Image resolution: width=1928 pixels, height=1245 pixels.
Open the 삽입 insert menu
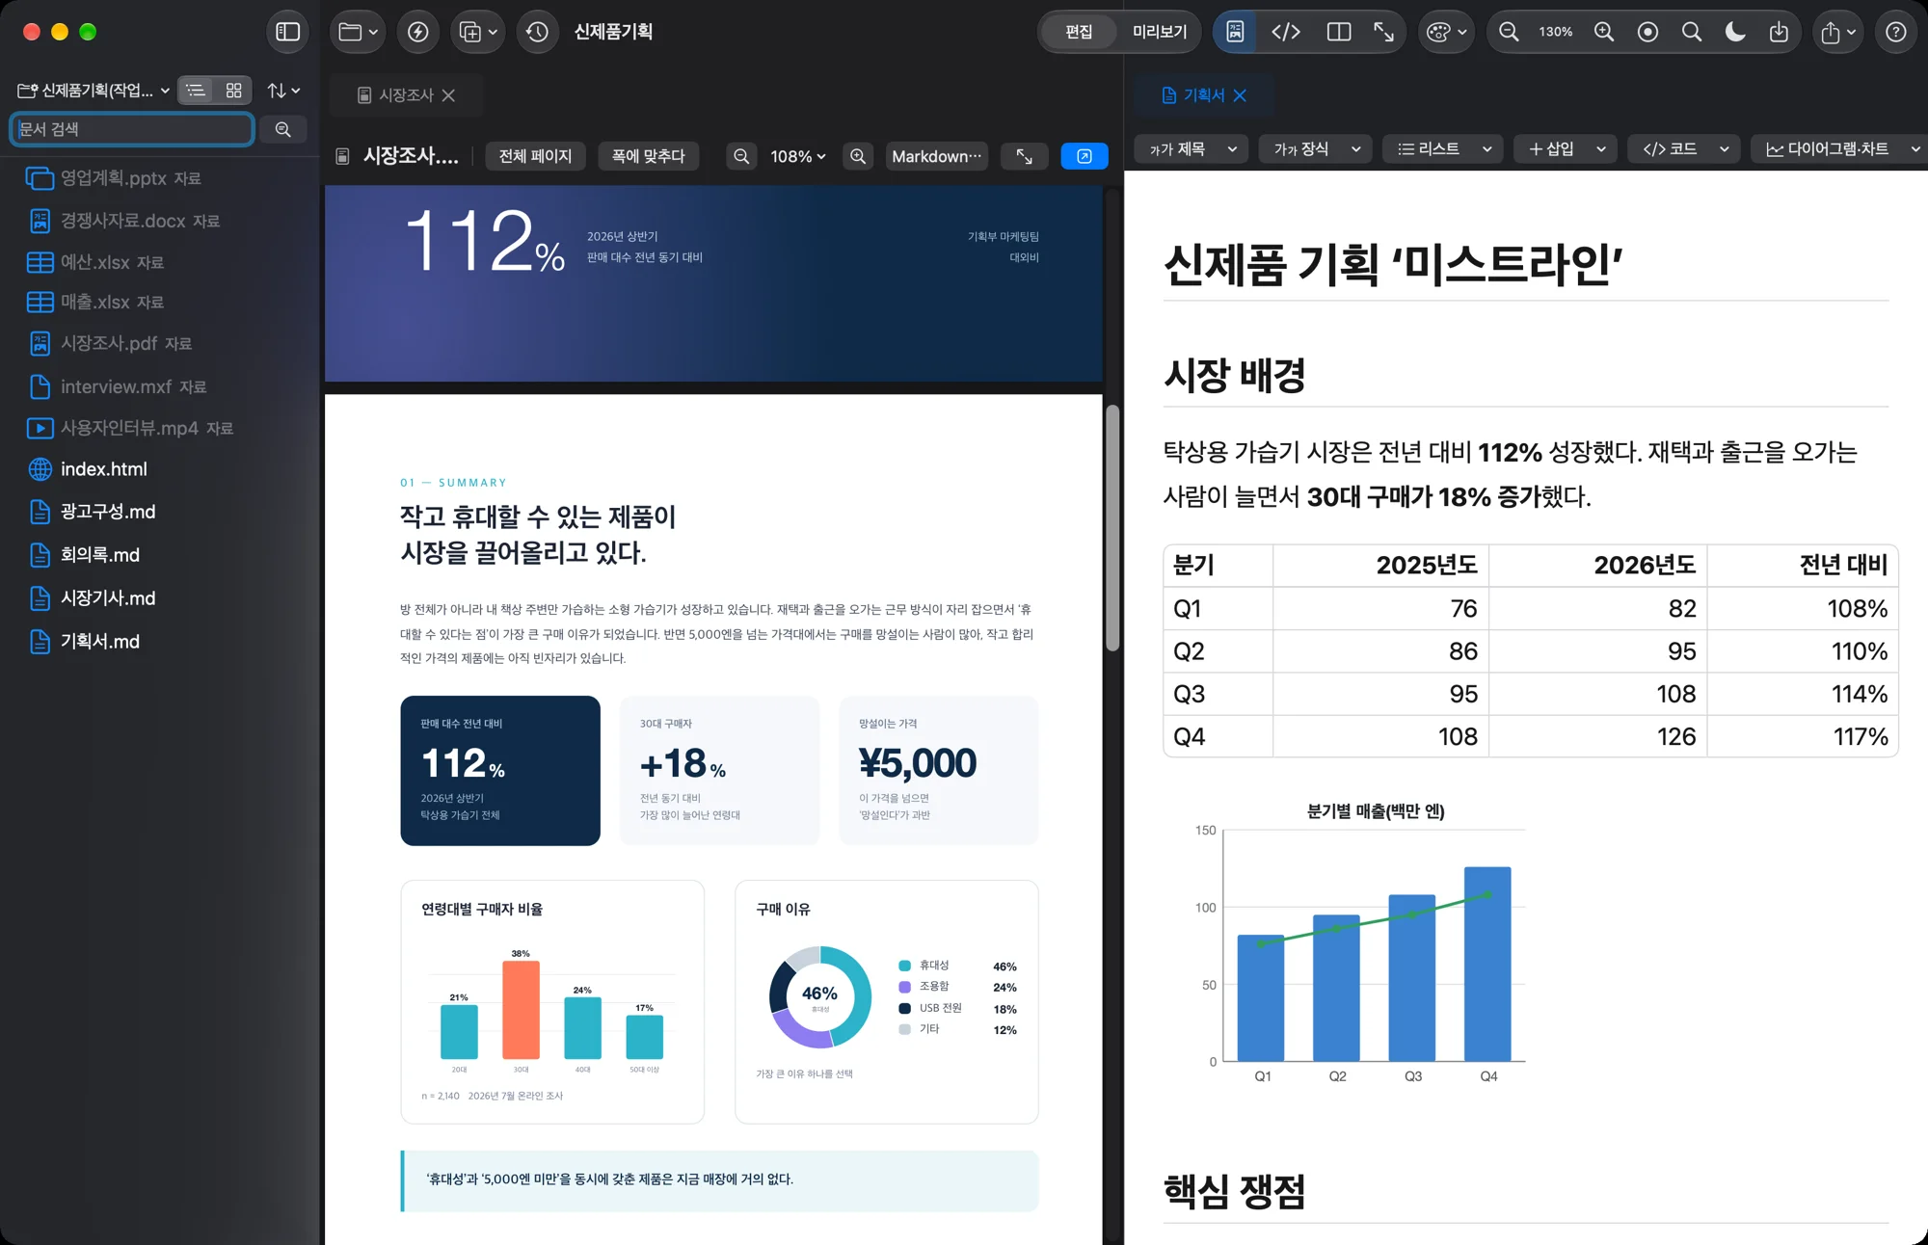(1566, 148)
